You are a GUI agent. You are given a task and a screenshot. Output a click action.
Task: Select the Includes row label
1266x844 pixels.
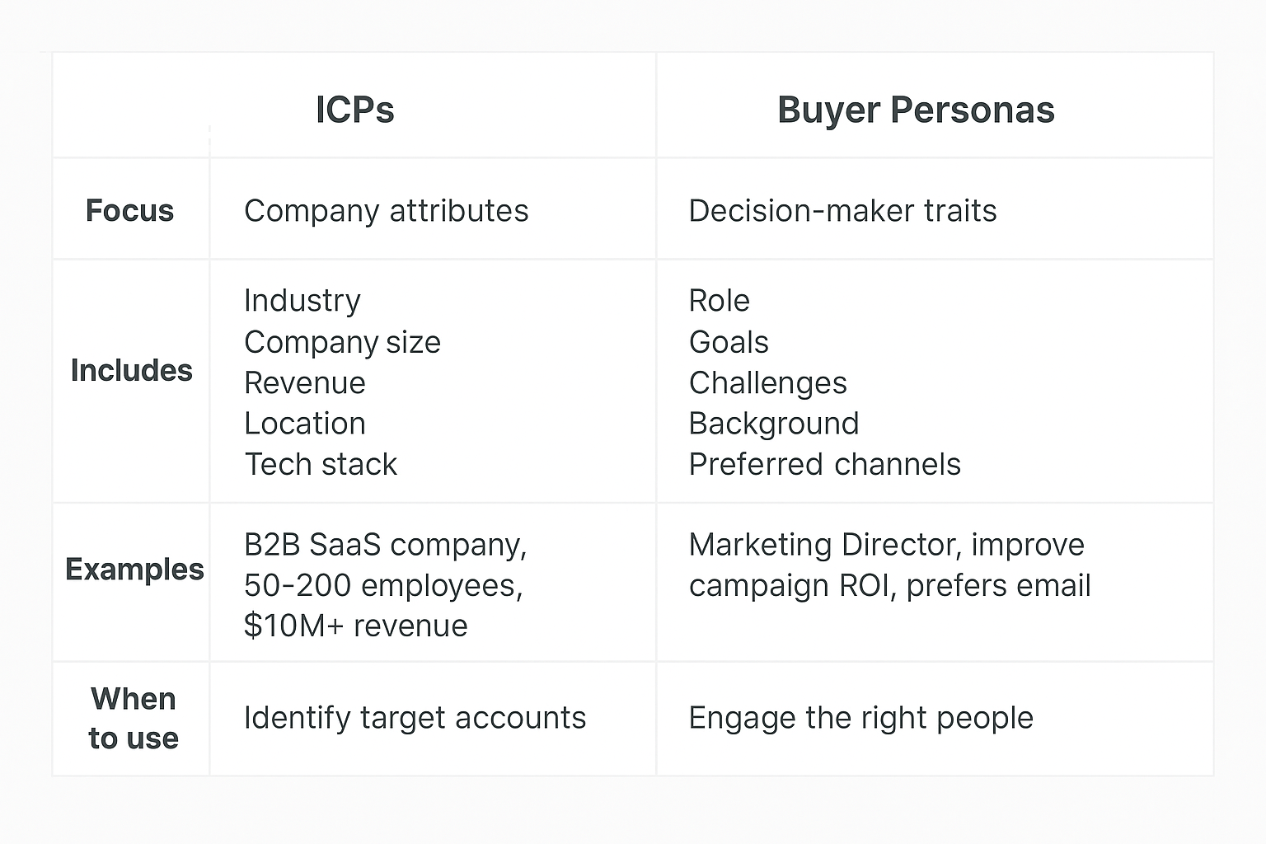(x=132, y=371)
